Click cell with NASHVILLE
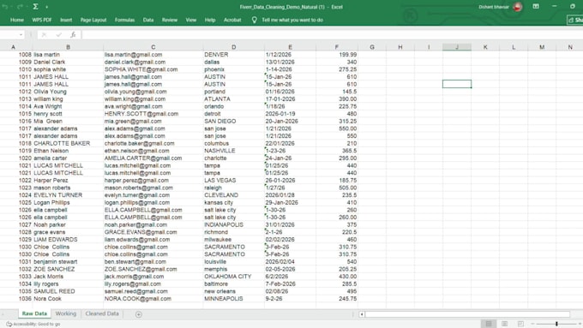Viewport: 583px width, 328px height. coord(233,151)
